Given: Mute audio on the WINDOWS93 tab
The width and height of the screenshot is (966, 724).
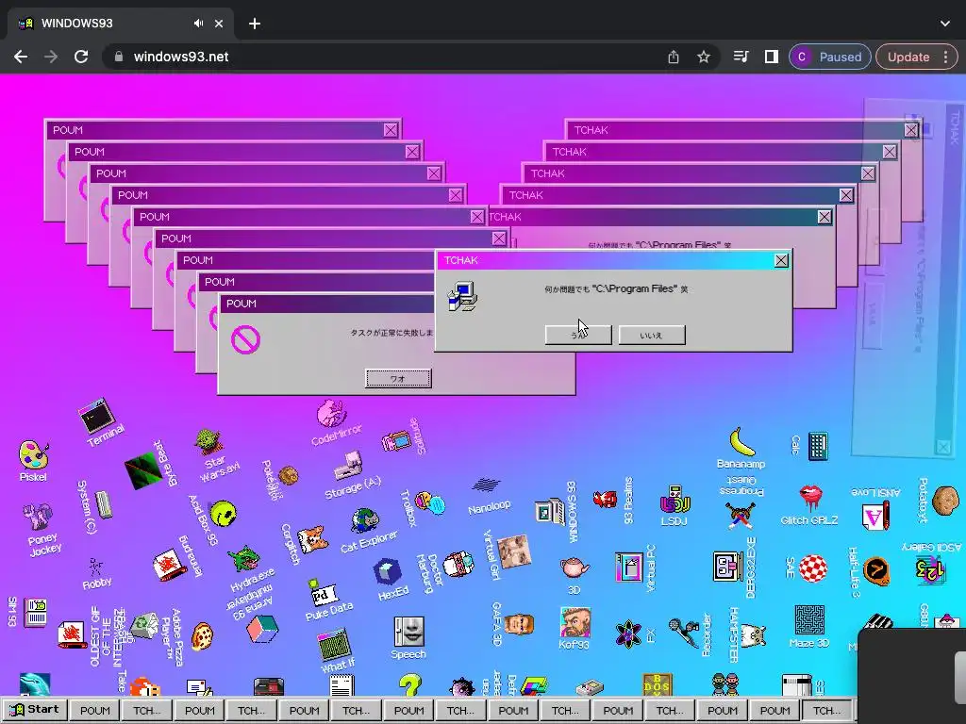Looking at the screenshot, I should click(x=198, y=24).
